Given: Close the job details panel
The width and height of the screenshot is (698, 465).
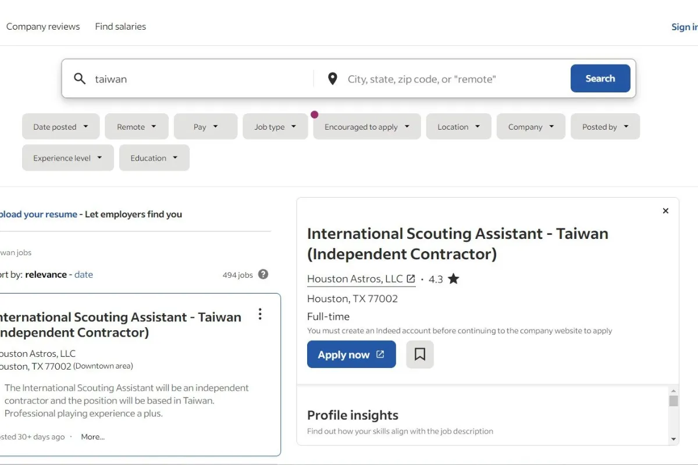Looking at the screenshot, I should tap(666, 211).
